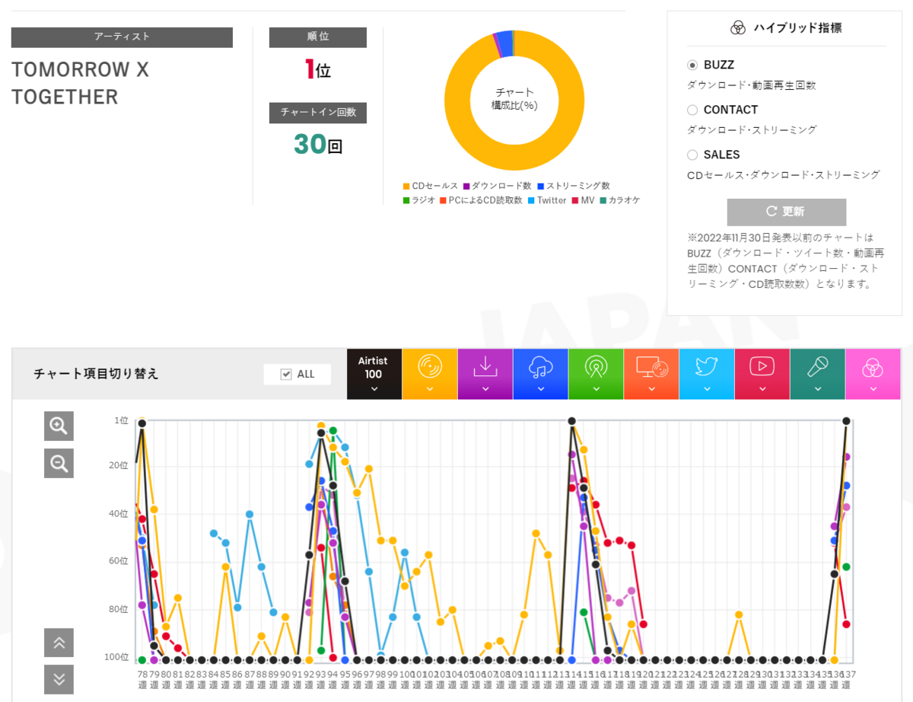Click the ダウンロード・動画再生回数 description
The height and width of the screenshot is (702, 913).
tap(752, 85)
